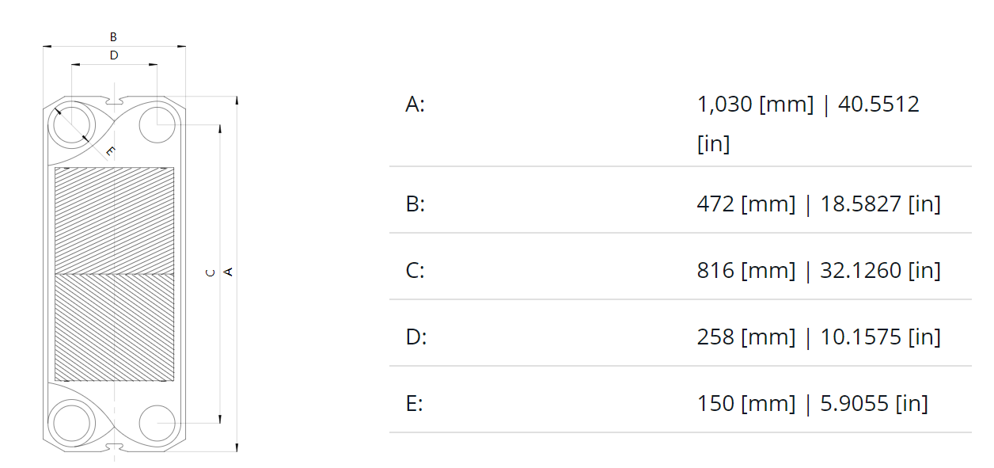994x468 pixels.
Task: Click the vertical A dimension label
Action: point(229,272)
